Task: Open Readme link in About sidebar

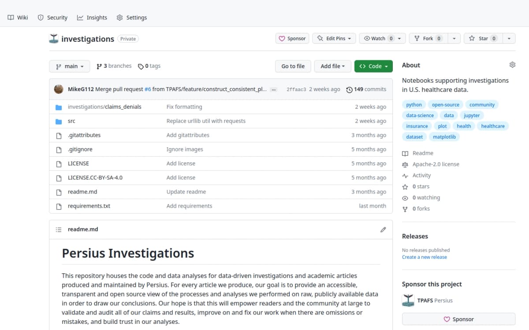Action: [418, 153]
